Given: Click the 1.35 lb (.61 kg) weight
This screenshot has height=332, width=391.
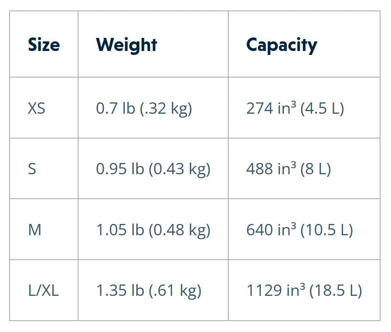Looking at the screenshot, I should tap(149, 291).
